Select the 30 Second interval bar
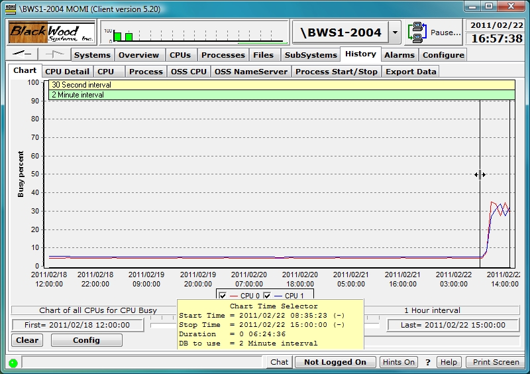 pyautogui.click(x=282, y=85)
